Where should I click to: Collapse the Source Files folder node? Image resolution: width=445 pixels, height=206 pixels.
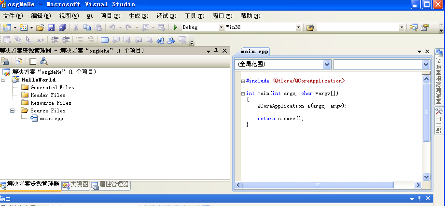click(x=12, y=110)
